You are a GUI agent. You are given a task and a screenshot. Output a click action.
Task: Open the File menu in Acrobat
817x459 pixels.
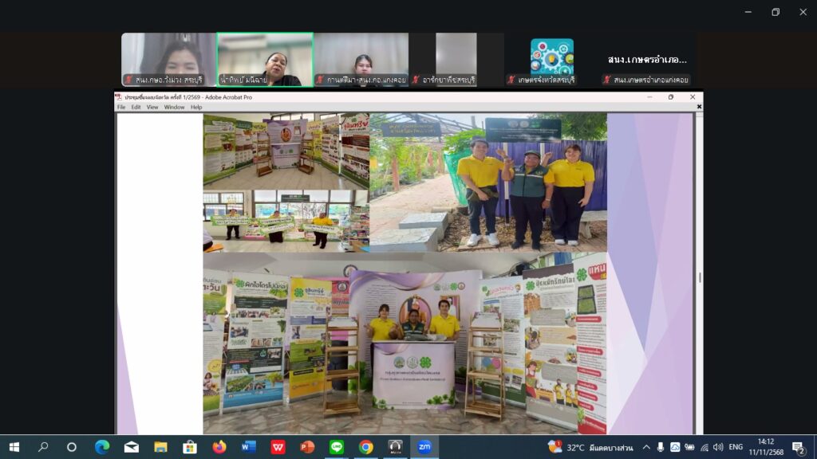coord(121,107)
